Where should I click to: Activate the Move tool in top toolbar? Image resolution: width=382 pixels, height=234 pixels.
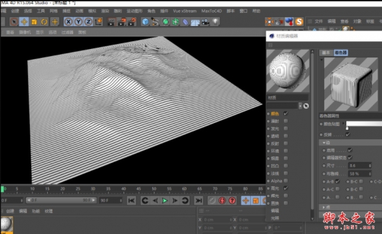[24, 22]
